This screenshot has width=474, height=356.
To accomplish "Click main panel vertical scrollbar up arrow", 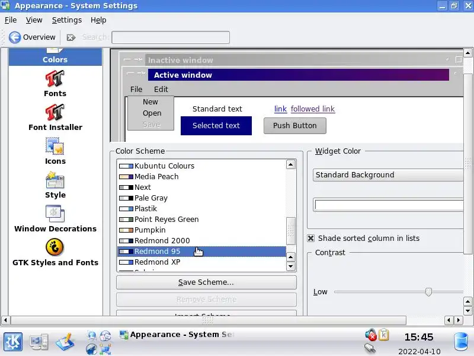I will [x=467, y=53].
